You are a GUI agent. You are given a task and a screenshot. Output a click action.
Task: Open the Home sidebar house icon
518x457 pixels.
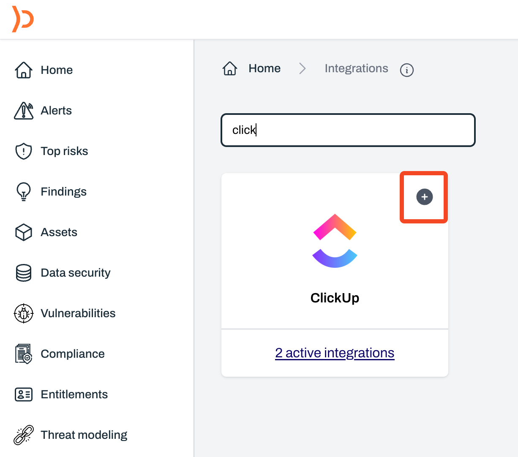[24, 70]
